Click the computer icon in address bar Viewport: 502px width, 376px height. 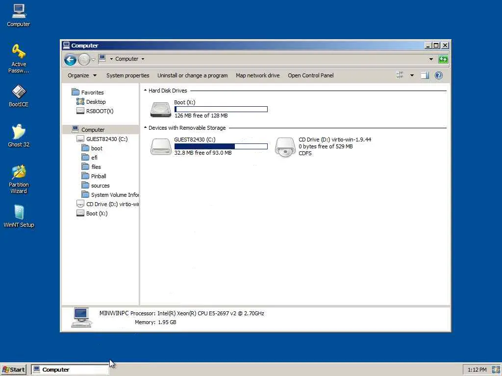(x=102, y=58)
